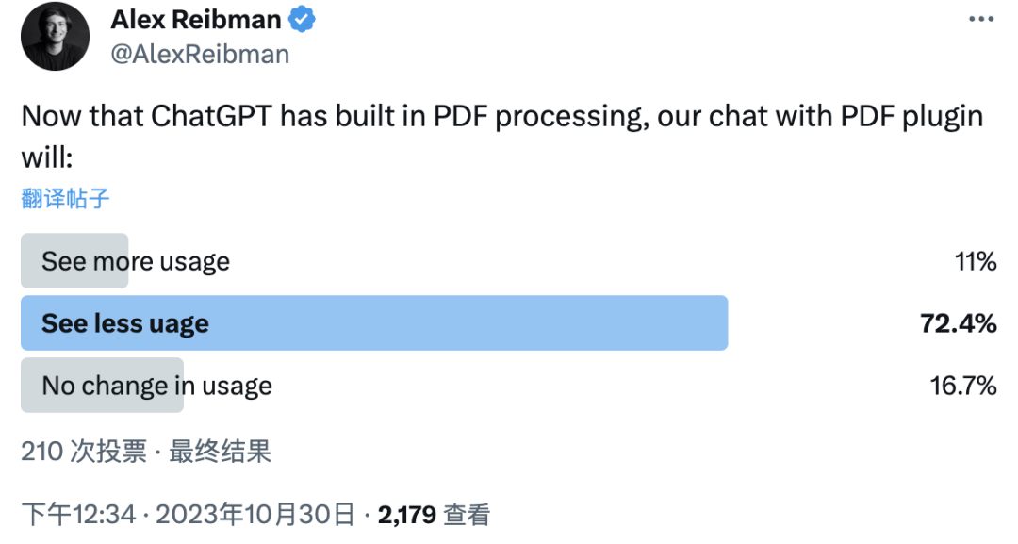Click the 2023年10月30日 date text
The image size is (1018, 544).
(255, 515)
